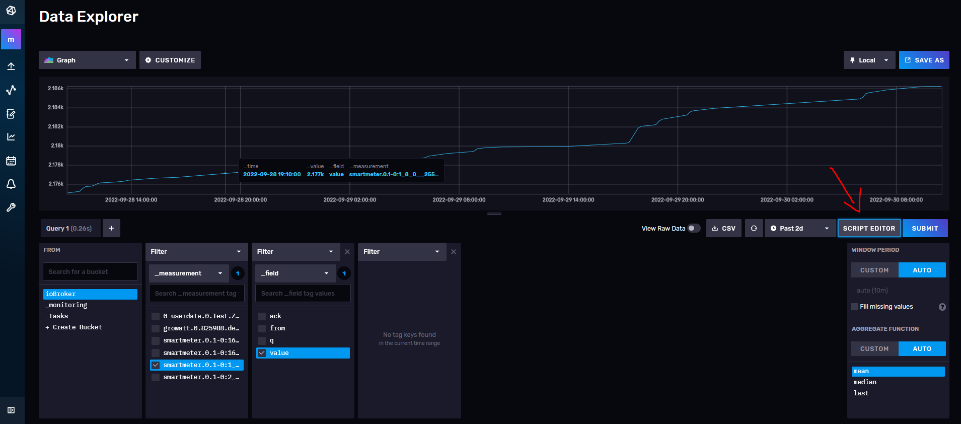
Task: Click Search _measurement tag values field
Action: (x=197, y=293)
